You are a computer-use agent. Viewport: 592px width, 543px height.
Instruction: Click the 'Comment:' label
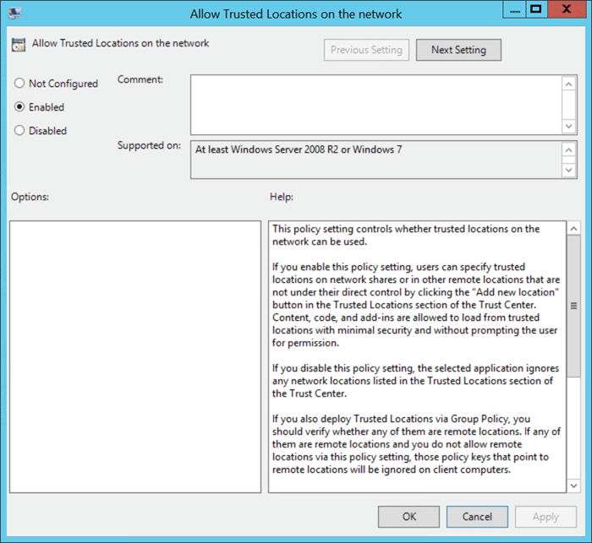(140, 79)
